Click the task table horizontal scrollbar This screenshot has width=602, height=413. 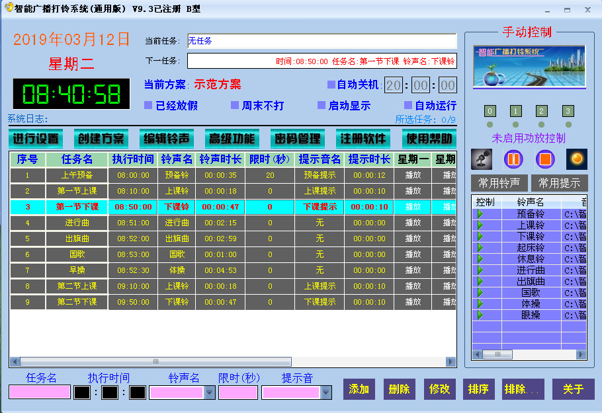click(233, 361)
